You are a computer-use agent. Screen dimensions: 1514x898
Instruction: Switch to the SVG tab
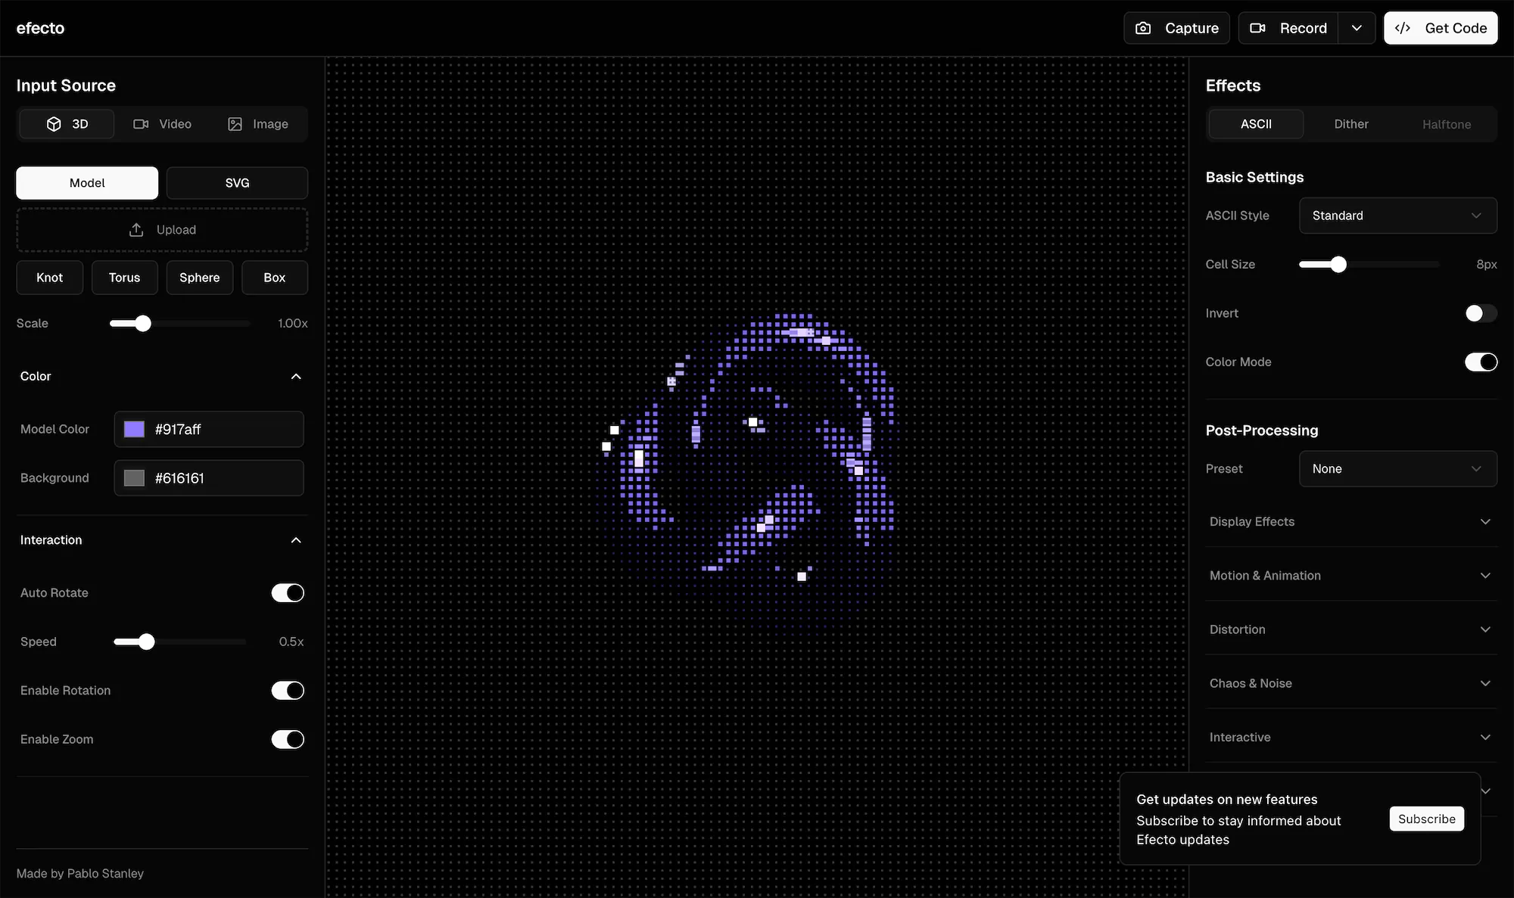237,183
